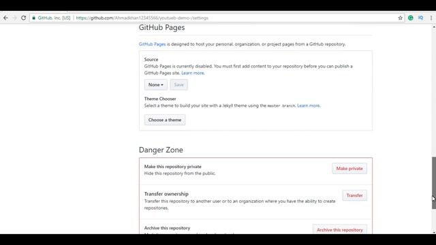Click the secure padlock icon
436x245 pixels.
pos(33,18)
